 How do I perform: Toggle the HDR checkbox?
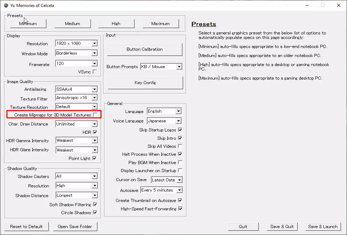pyautogui.click(x=95, y=132)
